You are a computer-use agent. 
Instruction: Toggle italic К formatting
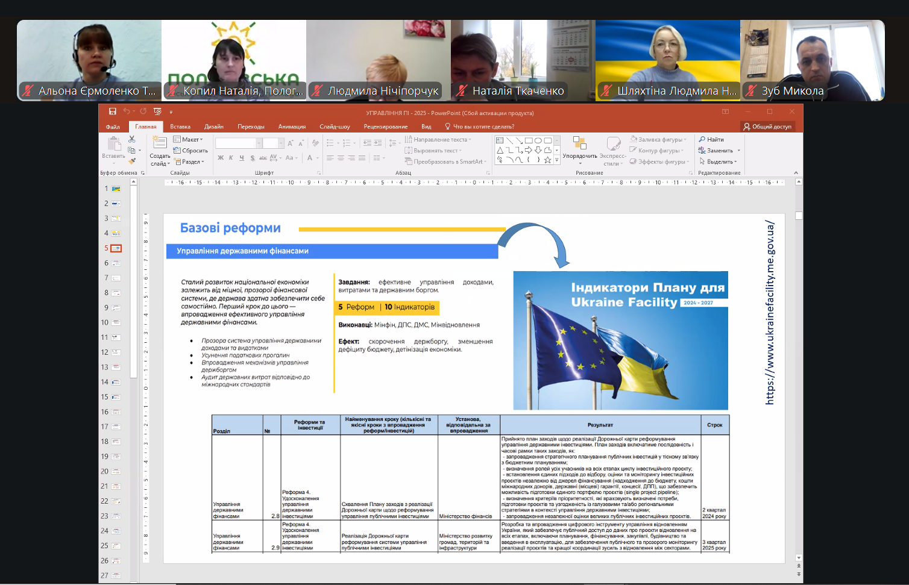point(231,158)
